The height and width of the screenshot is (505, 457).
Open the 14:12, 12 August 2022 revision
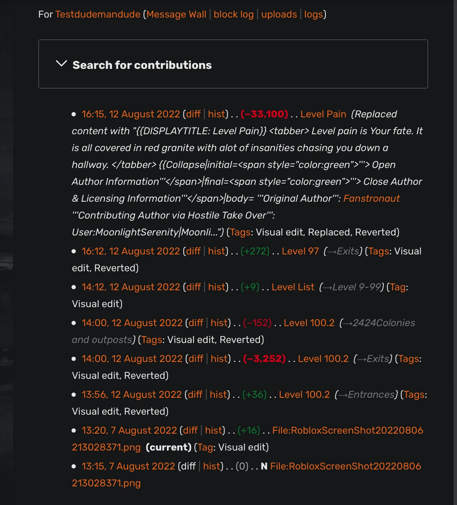point(131,287)
